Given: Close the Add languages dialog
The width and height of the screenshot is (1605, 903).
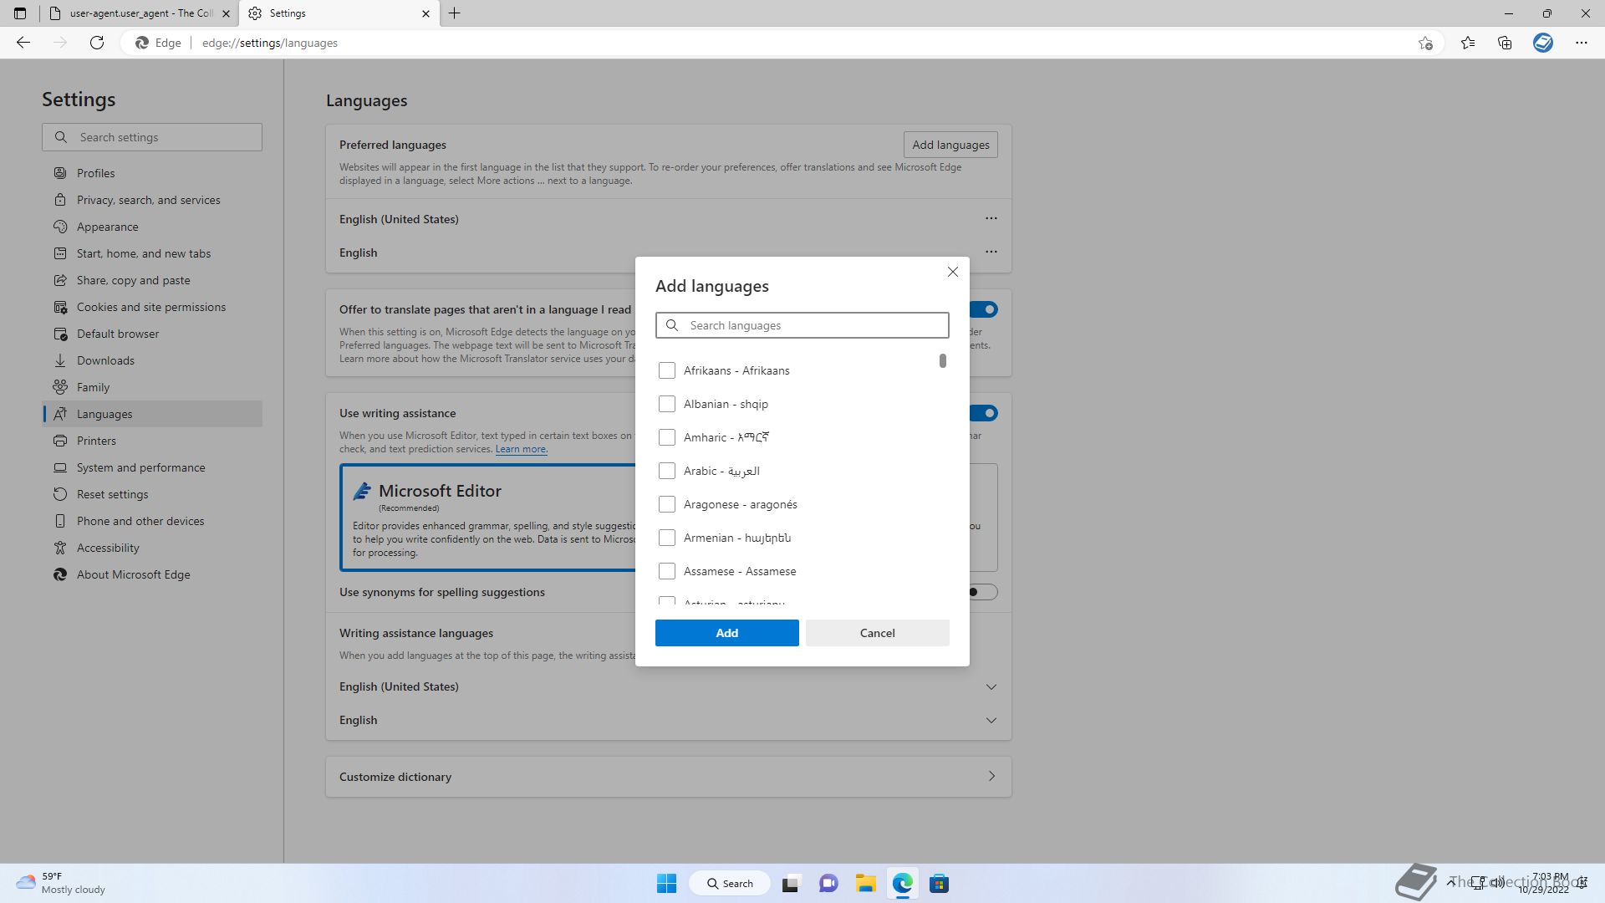Looking at the screenshot, I should click(x=953, y=272).
